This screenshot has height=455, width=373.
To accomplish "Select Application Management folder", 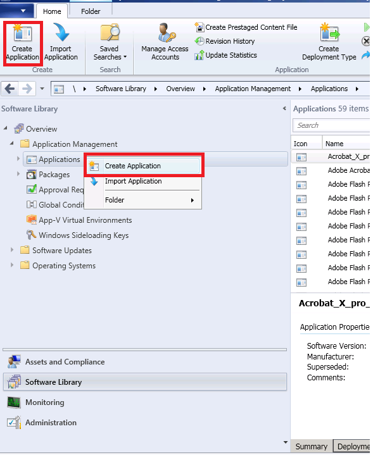I will click(69, 144).
